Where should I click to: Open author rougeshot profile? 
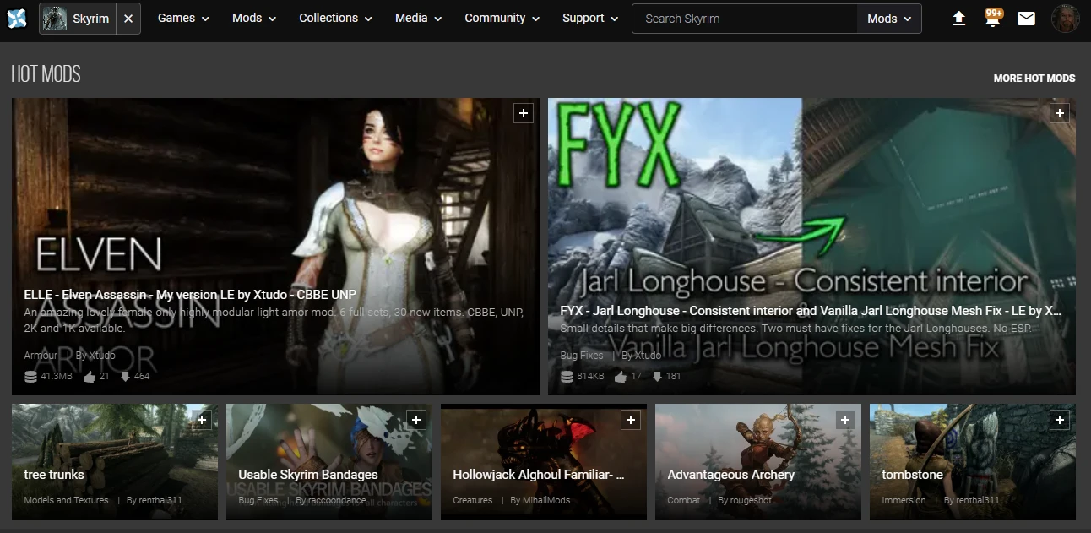click(x=750, y=500)
